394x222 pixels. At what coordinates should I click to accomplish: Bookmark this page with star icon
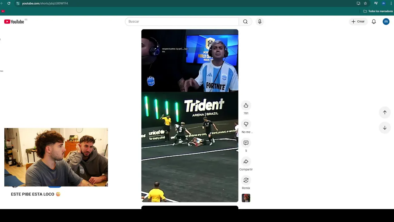coord(365,3)
